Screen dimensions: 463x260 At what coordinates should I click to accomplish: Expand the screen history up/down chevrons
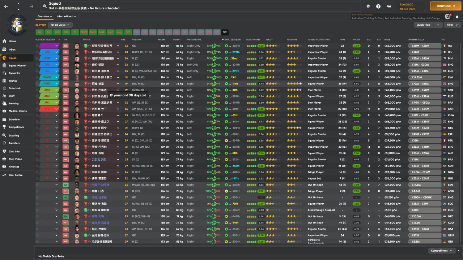tap(19, 6)
